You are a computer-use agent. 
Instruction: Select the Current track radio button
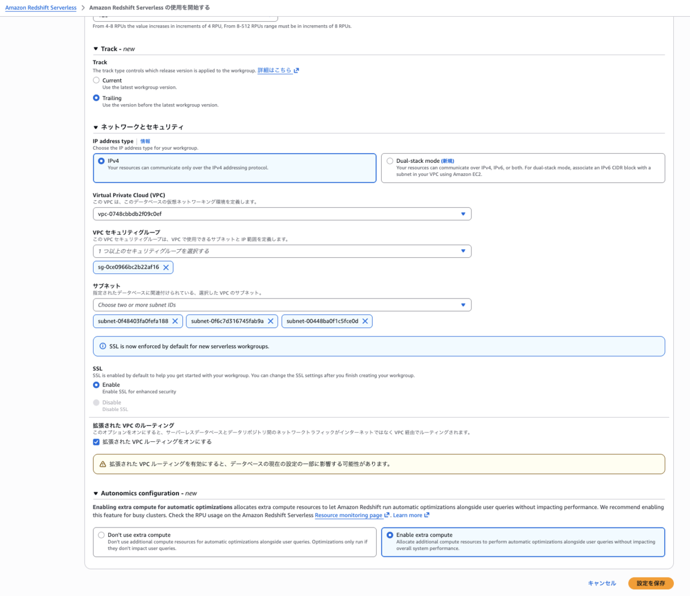pos(96,80)
